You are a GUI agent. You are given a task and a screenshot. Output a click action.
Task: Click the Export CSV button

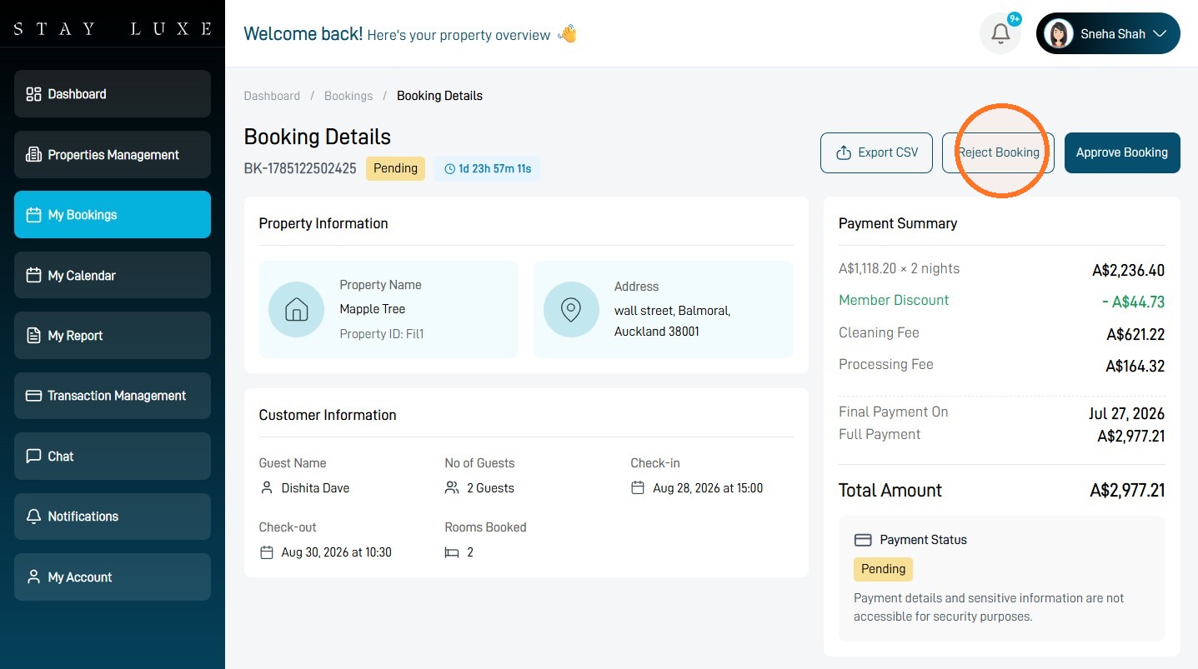(x=876, y=152)
